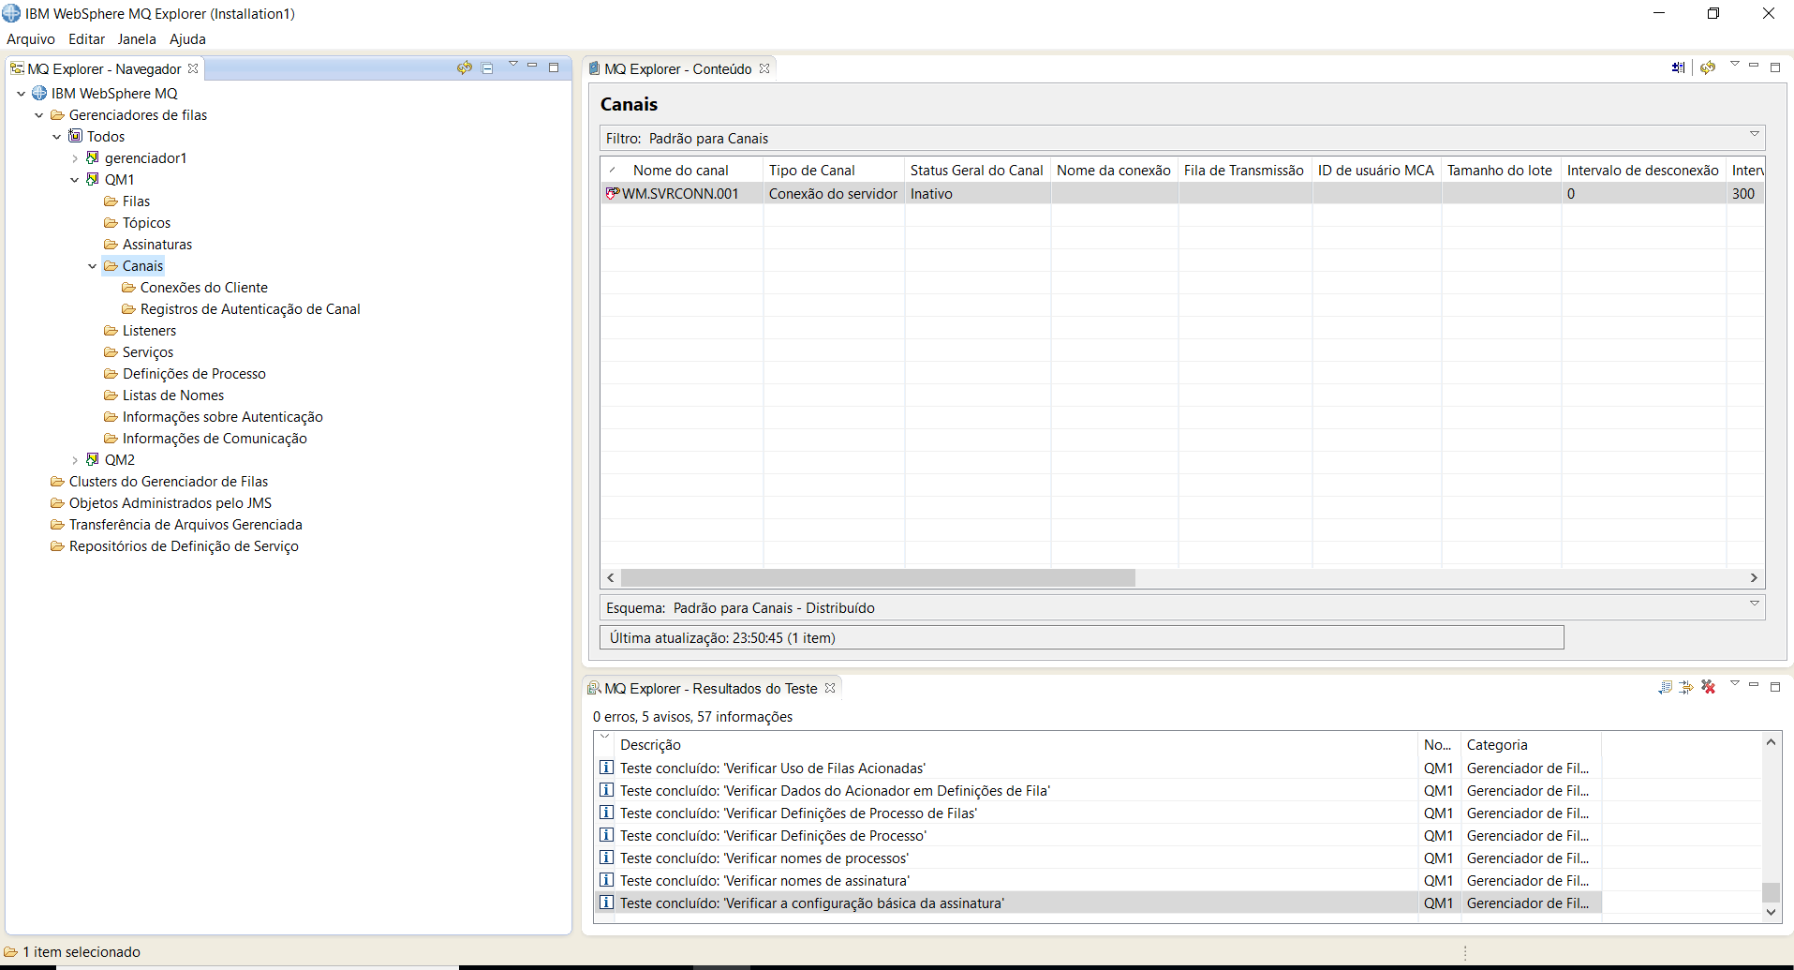Select Informações sobre Autenticação folder

[x=223, y=417]
